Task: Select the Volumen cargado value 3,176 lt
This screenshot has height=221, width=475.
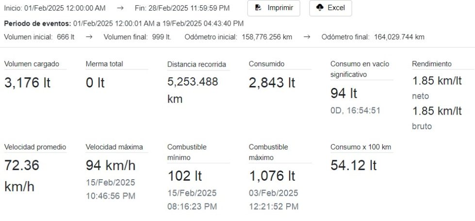Action: tap(27, 83)
